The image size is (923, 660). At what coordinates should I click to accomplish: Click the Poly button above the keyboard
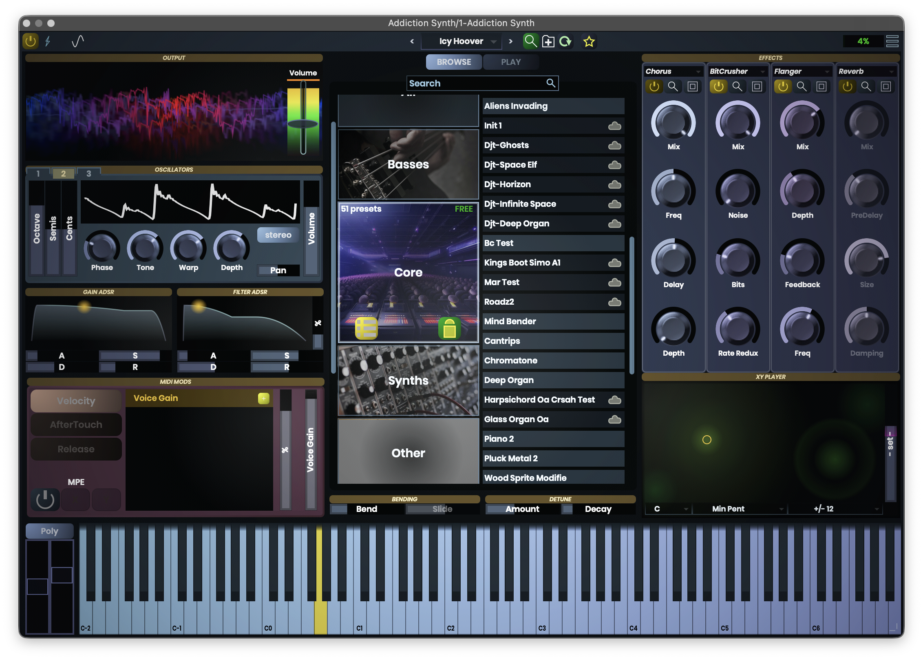click(x=49, y=531)
